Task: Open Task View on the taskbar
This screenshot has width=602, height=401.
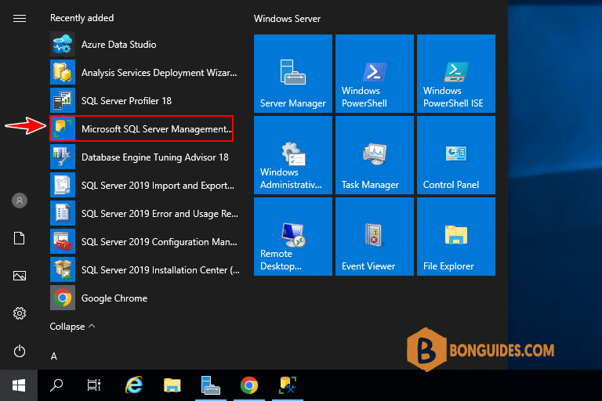Action: click(94, 385)
